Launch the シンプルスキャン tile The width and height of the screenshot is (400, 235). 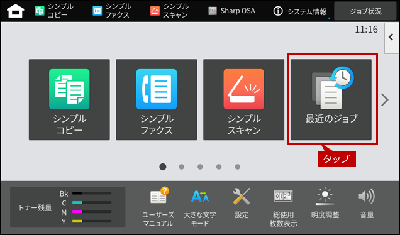(x=243, y=100)
